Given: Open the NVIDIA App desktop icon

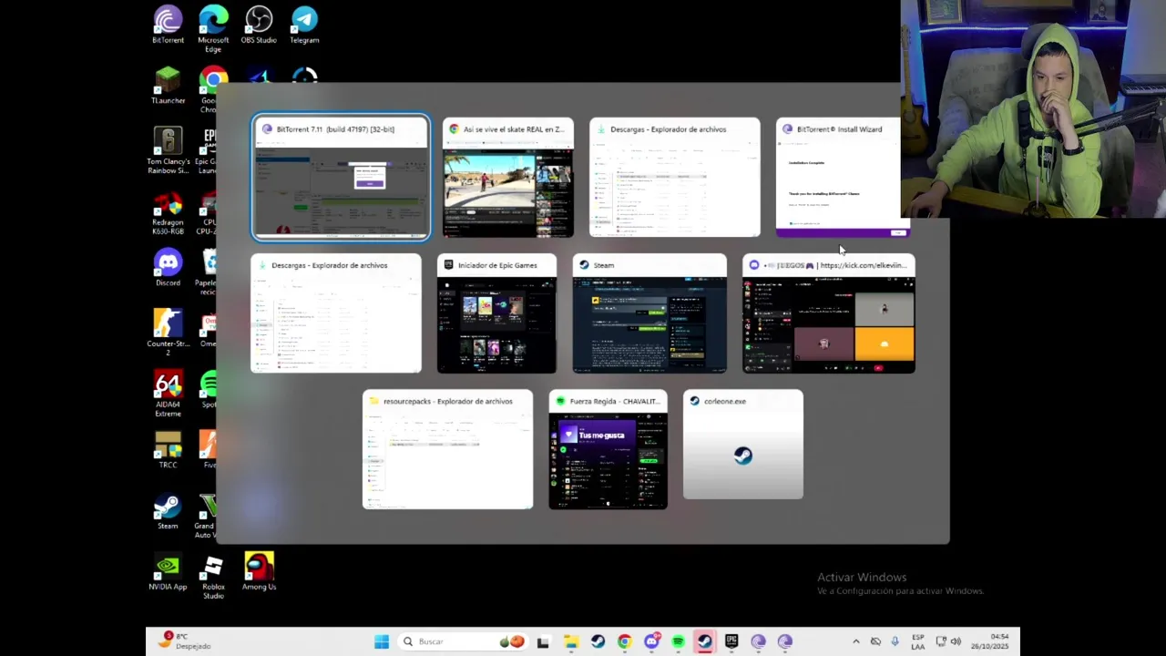Looking at the screenshot, I should tap(168, 572).
